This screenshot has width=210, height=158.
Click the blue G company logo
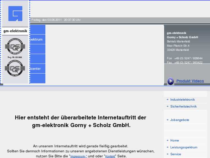point(15,14)
